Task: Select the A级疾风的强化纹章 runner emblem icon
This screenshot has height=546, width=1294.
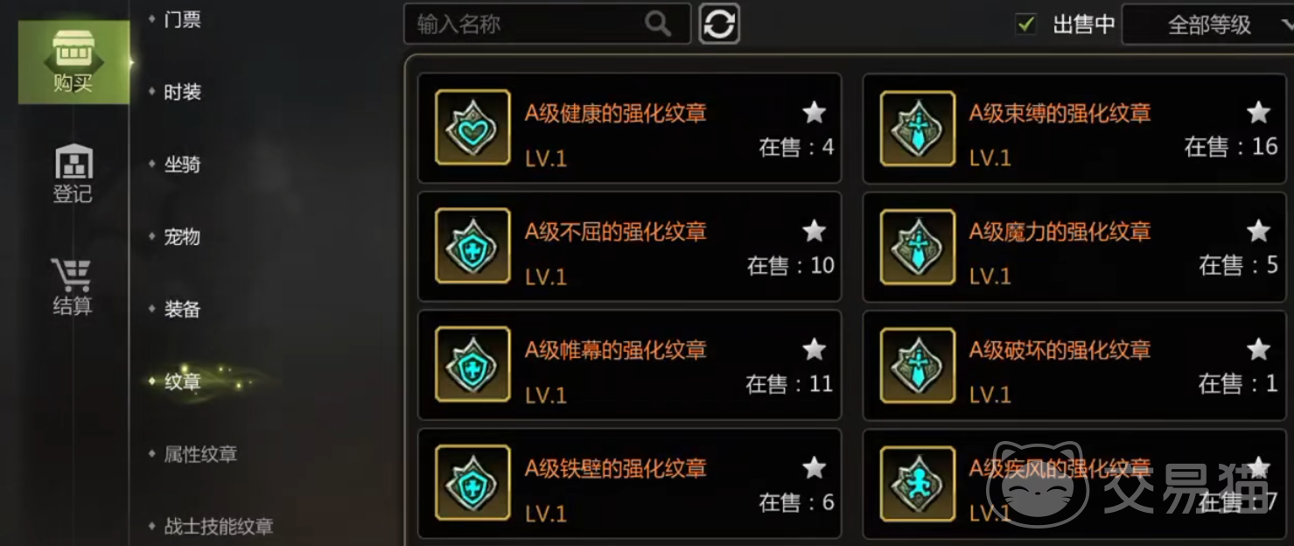Action: click(x=917, y=484)
